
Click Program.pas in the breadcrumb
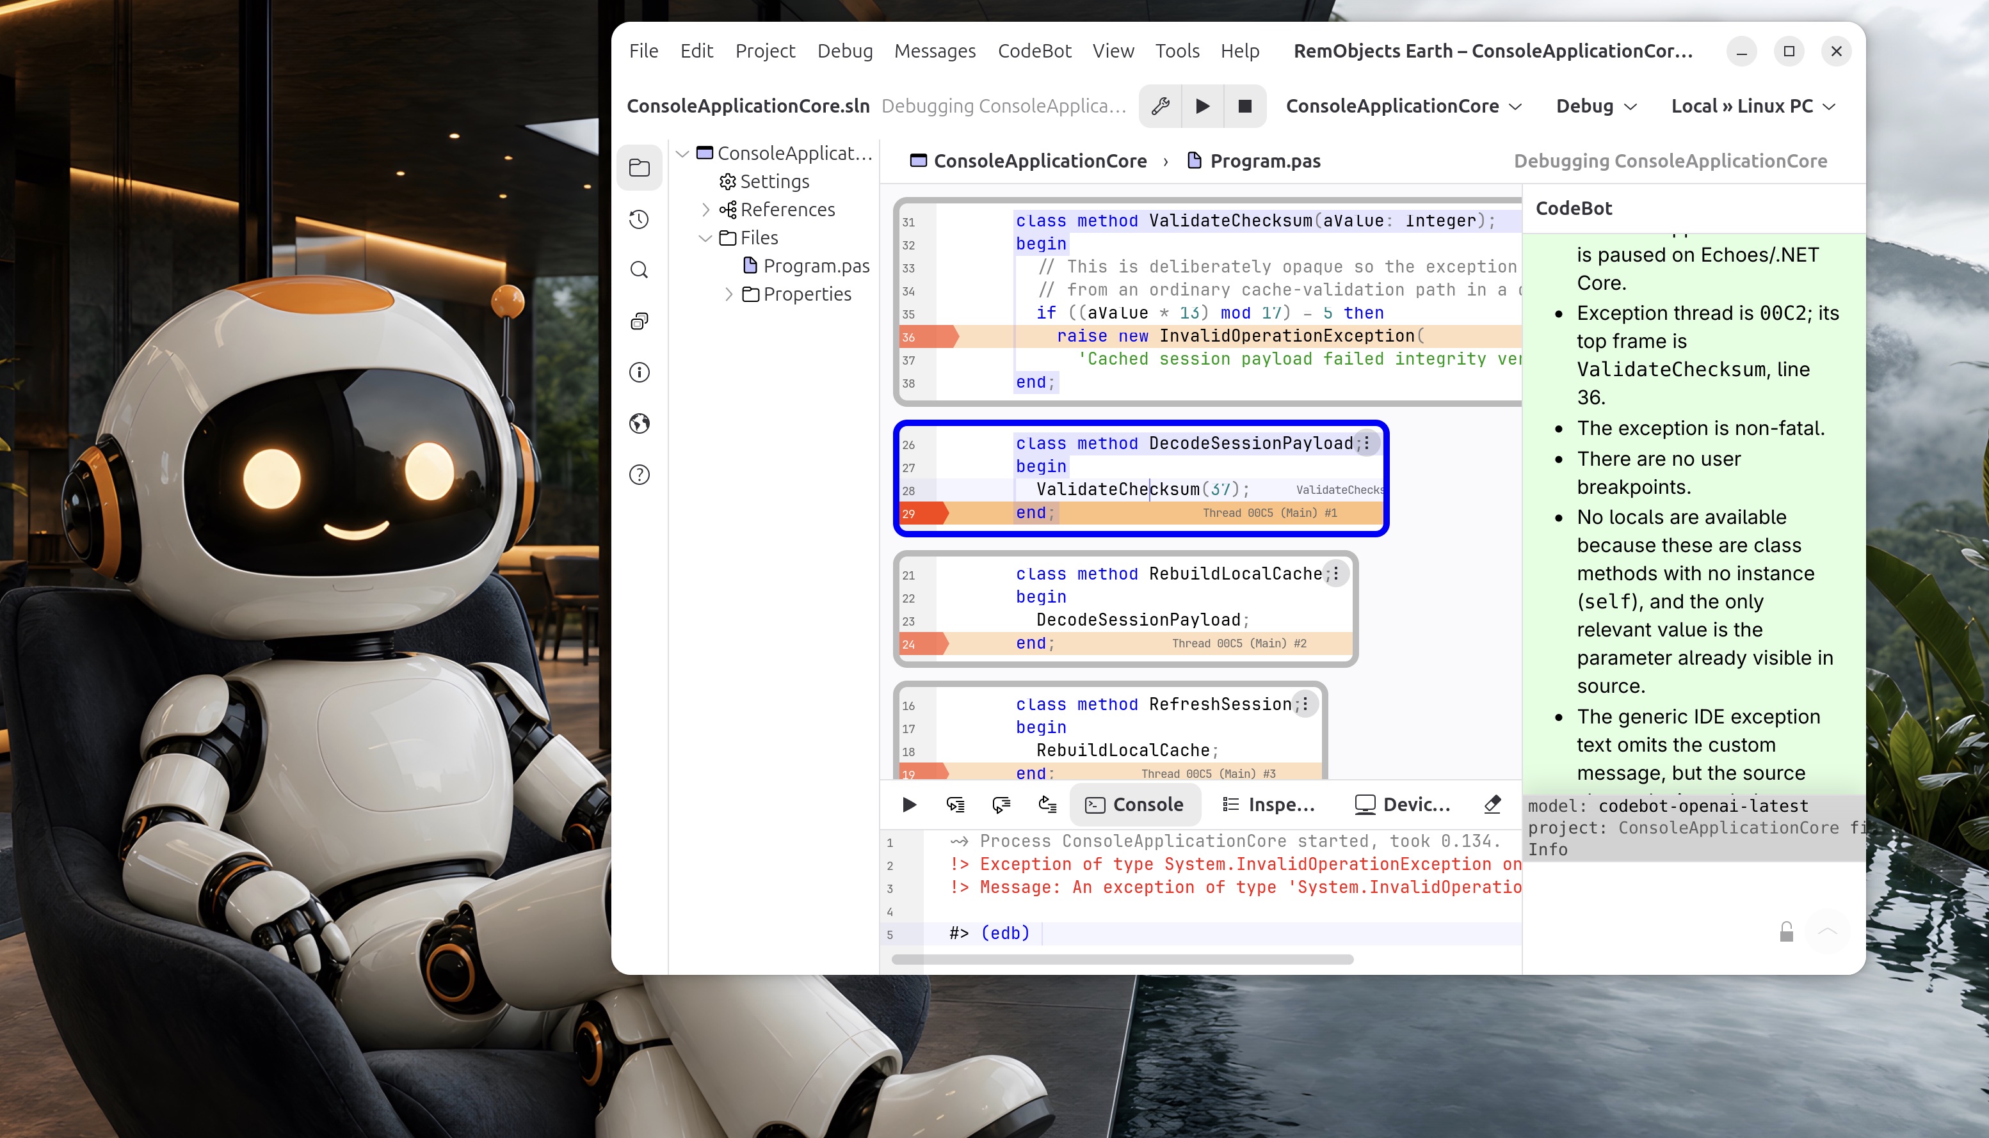click(x=1265, y=161)
